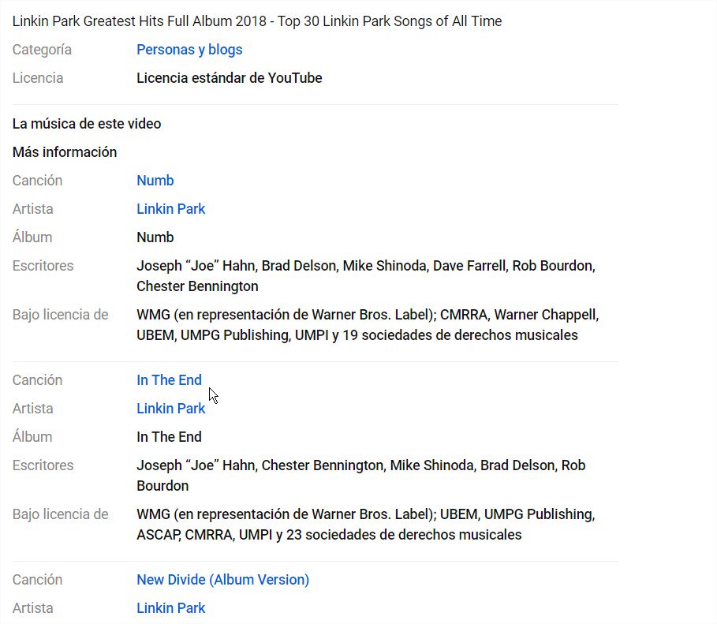Open Linkin Park artist link under Numb
Viewport: 717px width, 624px height.
tap(170, 208)
